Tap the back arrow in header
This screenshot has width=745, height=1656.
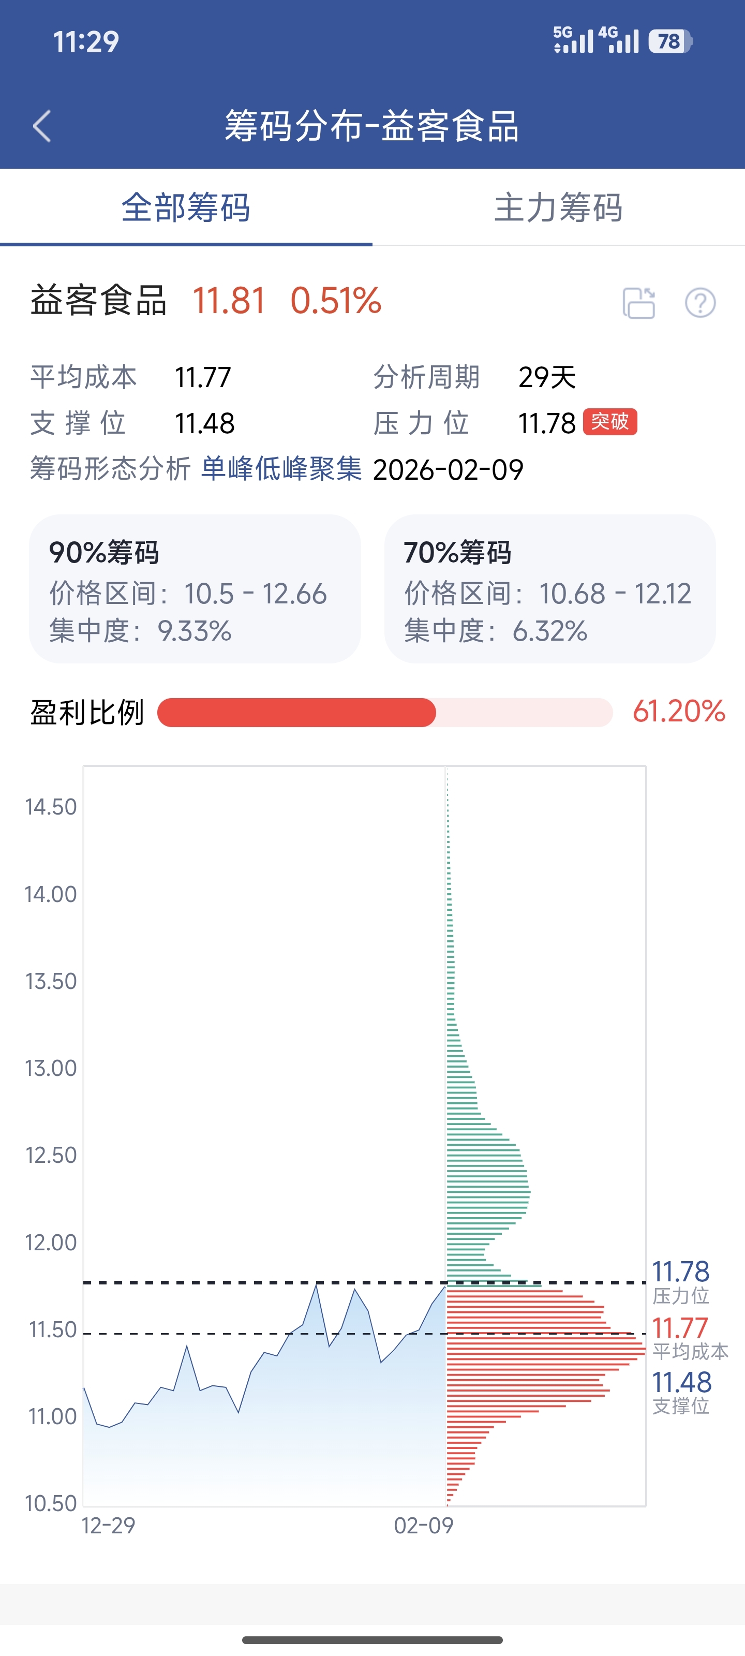point(42,126)
